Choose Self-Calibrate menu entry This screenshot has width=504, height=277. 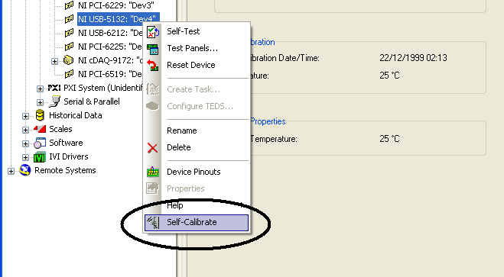pyautogui.click(x=197, y=223)
